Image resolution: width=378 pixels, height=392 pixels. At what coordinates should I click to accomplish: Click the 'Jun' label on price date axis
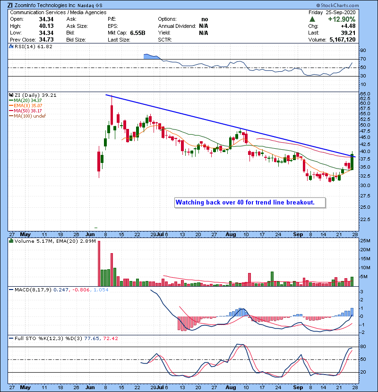pyautogui.click(x=90, y=235)
